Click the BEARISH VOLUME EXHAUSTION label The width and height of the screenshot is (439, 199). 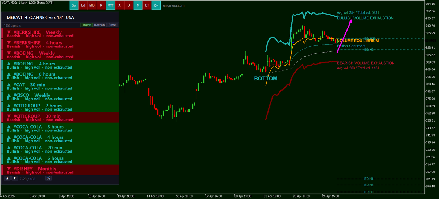point(366,63)
